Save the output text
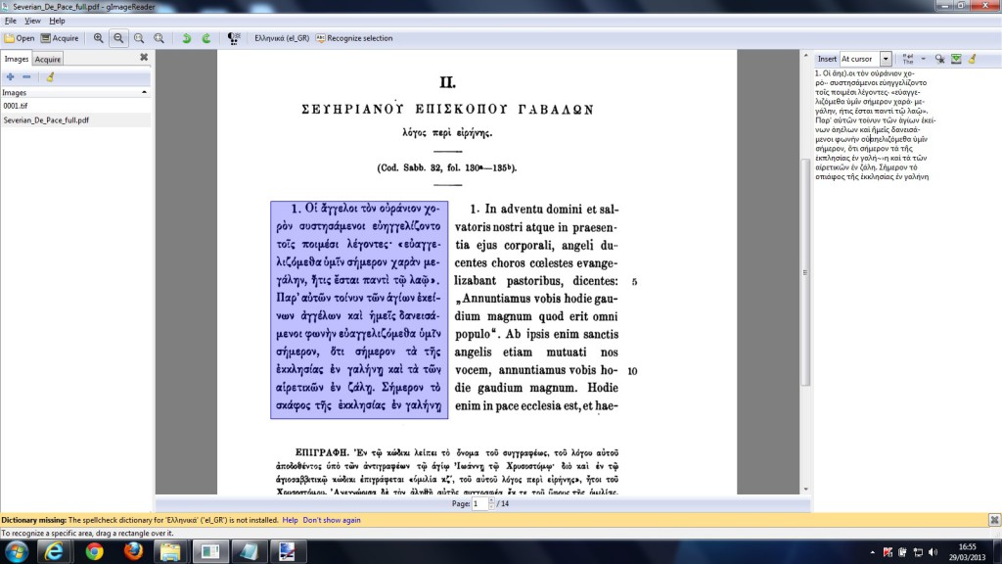Viewport: 1002px width, 564px height. coord(956,59)
